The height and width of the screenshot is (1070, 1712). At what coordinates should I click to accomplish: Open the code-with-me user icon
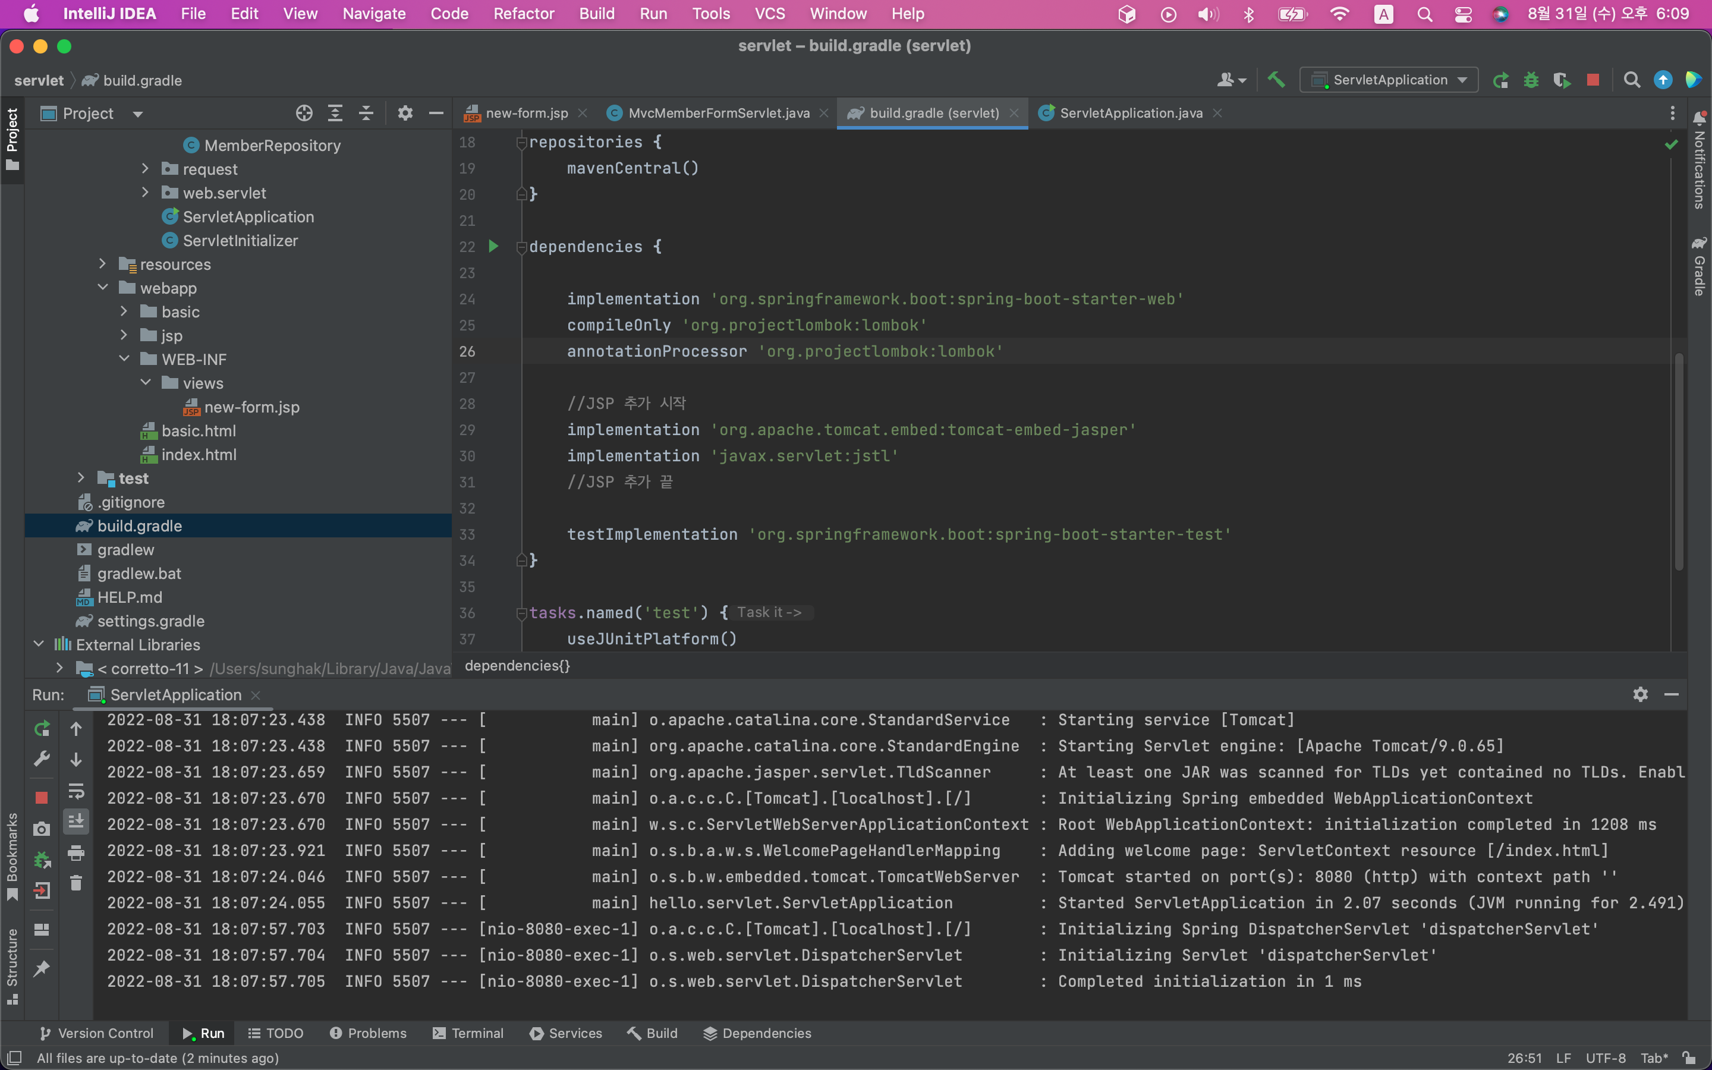[x=1231, y=80]
